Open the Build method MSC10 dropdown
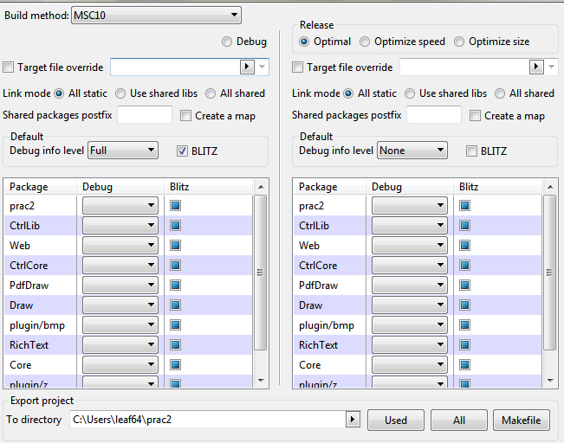This screenshot has width=564, height=443. (156, 15)
